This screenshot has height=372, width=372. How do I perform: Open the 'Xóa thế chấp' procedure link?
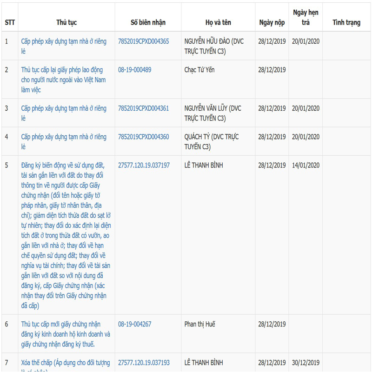click(65, 362)
